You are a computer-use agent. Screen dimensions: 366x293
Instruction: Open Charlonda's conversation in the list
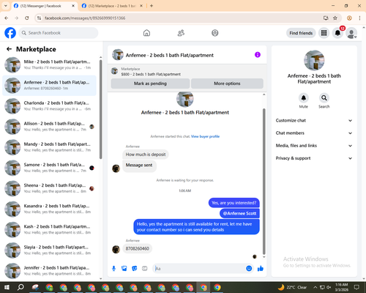[49, 106]
